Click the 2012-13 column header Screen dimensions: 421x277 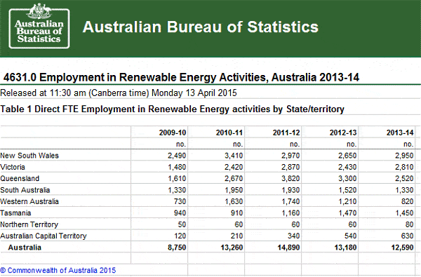tap(343, 133)
